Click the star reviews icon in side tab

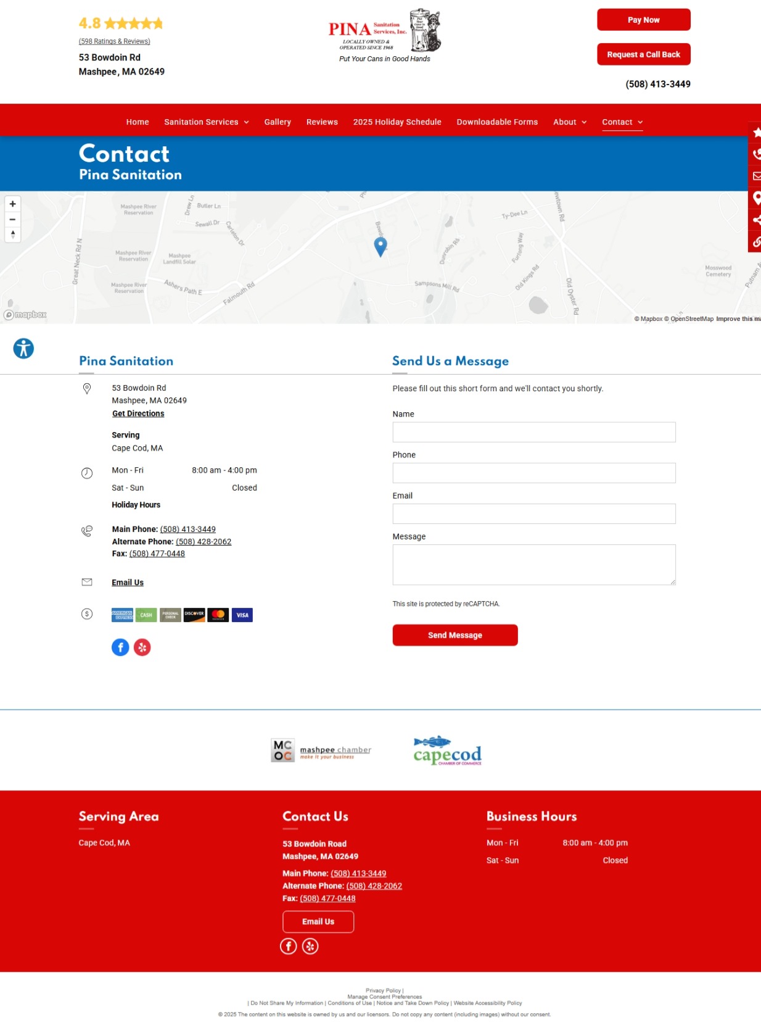pos(756,132)
